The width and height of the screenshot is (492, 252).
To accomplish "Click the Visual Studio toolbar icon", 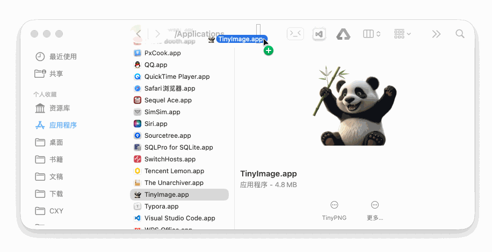I will coord(319,34).
